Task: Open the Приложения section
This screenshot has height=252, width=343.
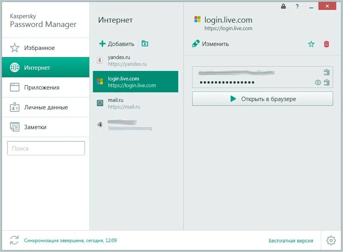Action: [46, 87]
